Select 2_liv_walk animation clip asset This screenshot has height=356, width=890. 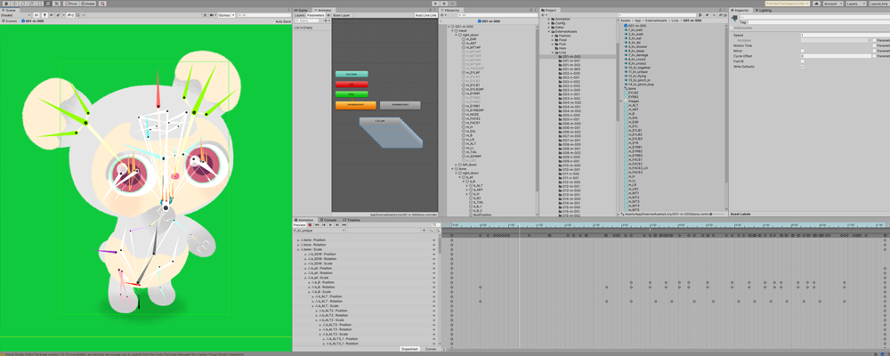635,34
